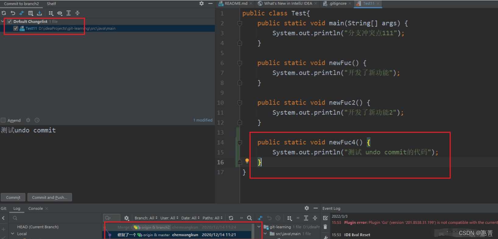The image size is (498, 239).
Task: Click the search magnifier in Git log toolbar
Action: point(249,218)
